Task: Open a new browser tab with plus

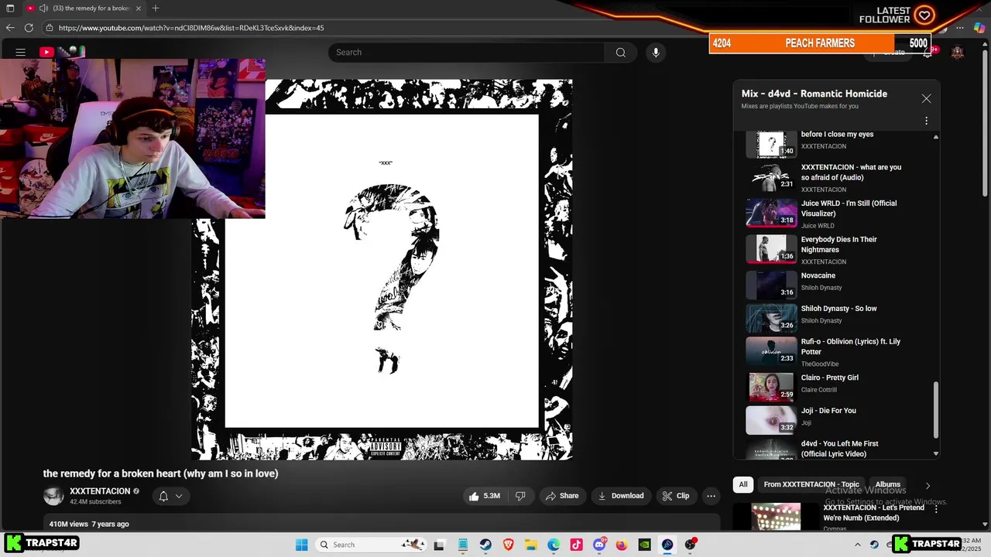Action: (x=156, y=8)
